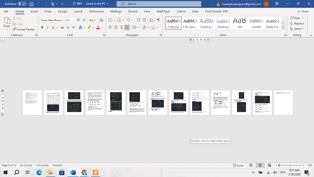The width and height of the screenshot is (314, 177).
Task: Center align the paragraph text
Action: tap(116, 27)
